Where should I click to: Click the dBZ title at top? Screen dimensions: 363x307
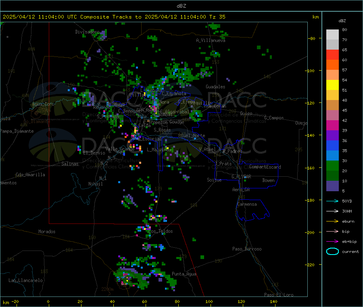point(181,6)
